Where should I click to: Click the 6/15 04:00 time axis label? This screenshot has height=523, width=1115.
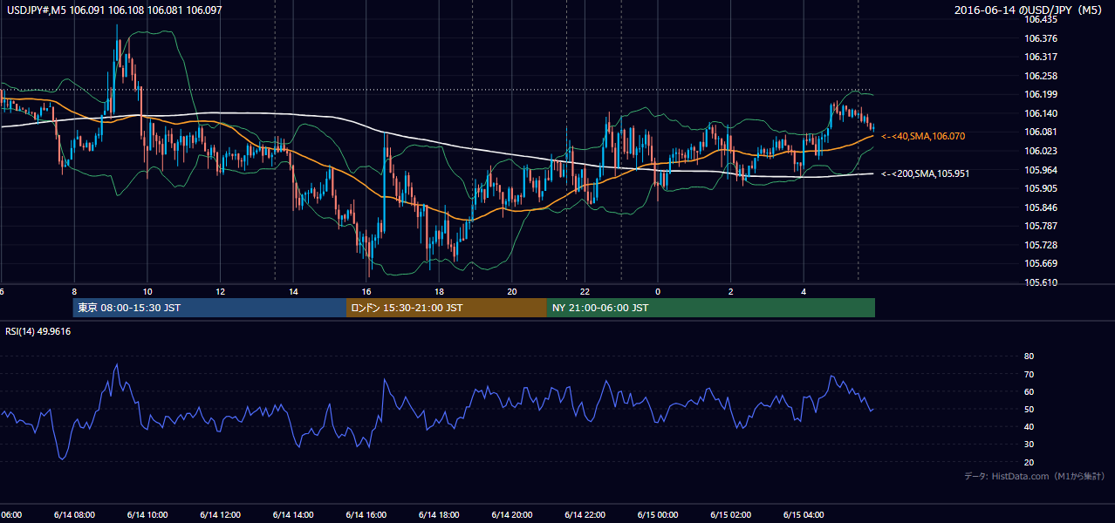803,515
